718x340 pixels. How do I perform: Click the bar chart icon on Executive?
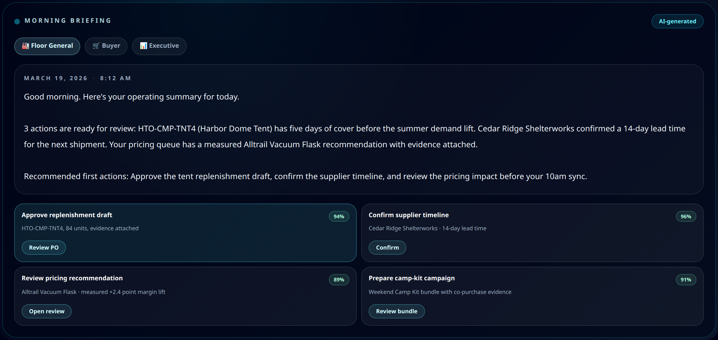coord(144,46)
